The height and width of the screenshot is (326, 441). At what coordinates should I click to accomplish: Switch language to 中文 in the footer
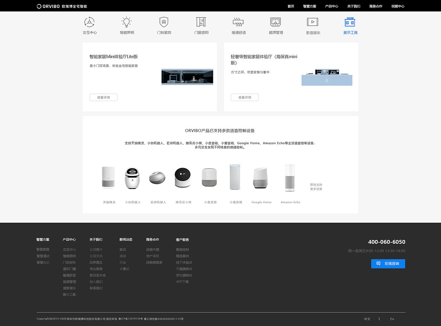[367, 319]
